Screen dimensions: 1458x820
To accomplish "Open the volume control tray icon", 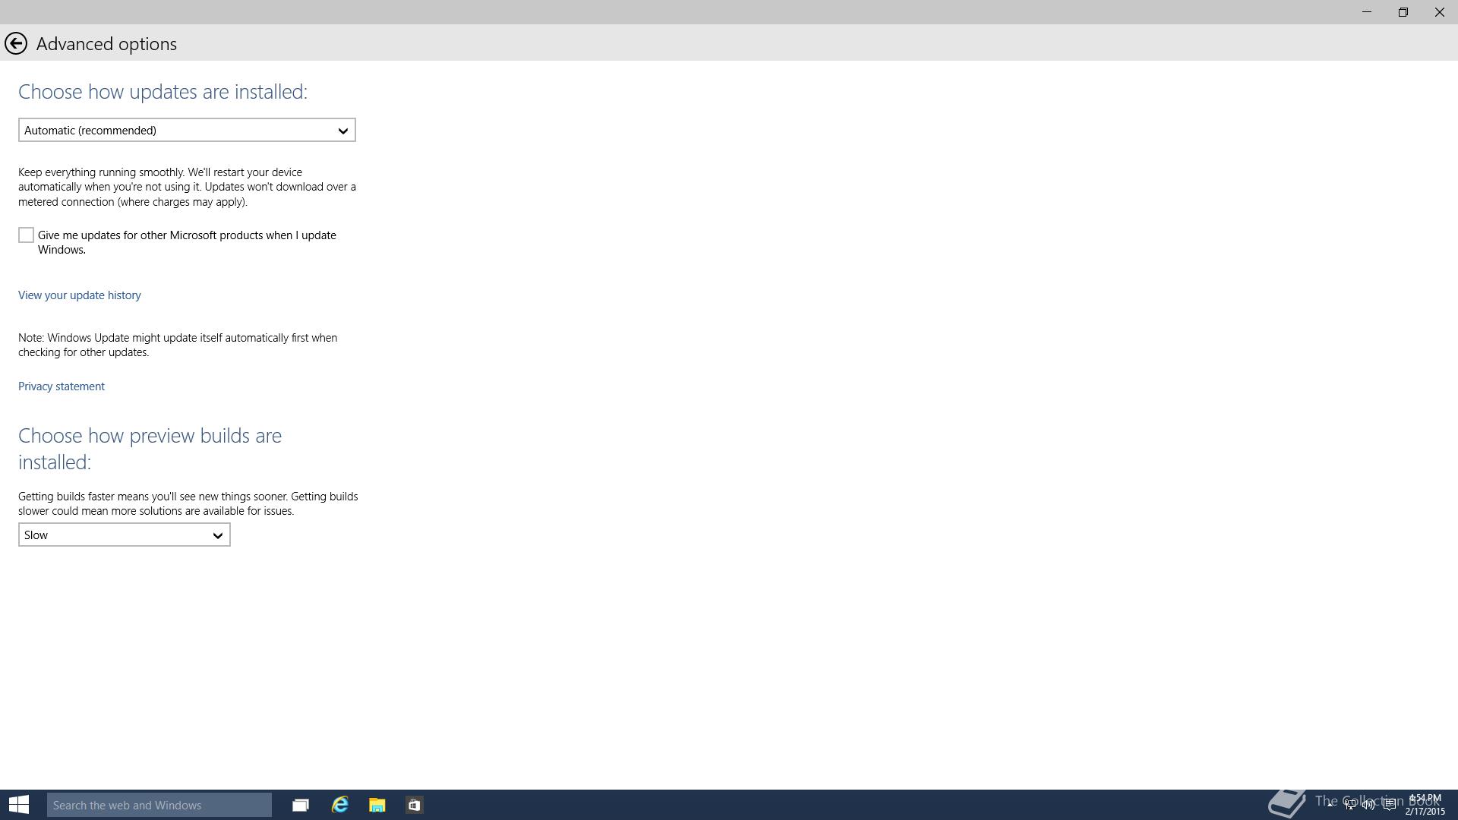I will pyautogui.click(x=1368, y=805).
